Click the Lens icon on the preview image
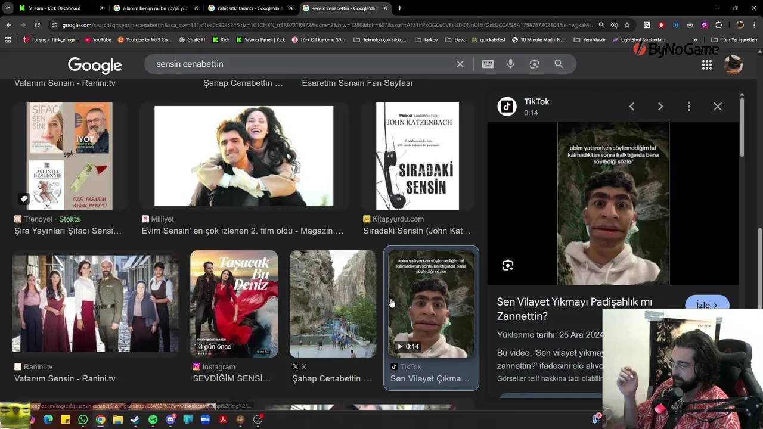Image resolution: width=763 pixels, height=429 pixels. coord(508,265)
